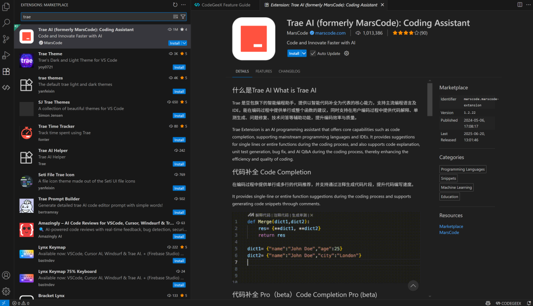This screenshot has width=533, height=306.
Task: Install Trae Time Tracker extension
Action: pos(179,140)
